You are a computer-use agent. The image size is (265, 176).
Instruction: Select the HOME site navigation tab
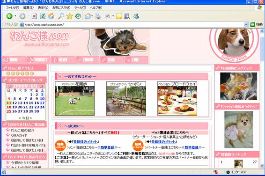14,60
